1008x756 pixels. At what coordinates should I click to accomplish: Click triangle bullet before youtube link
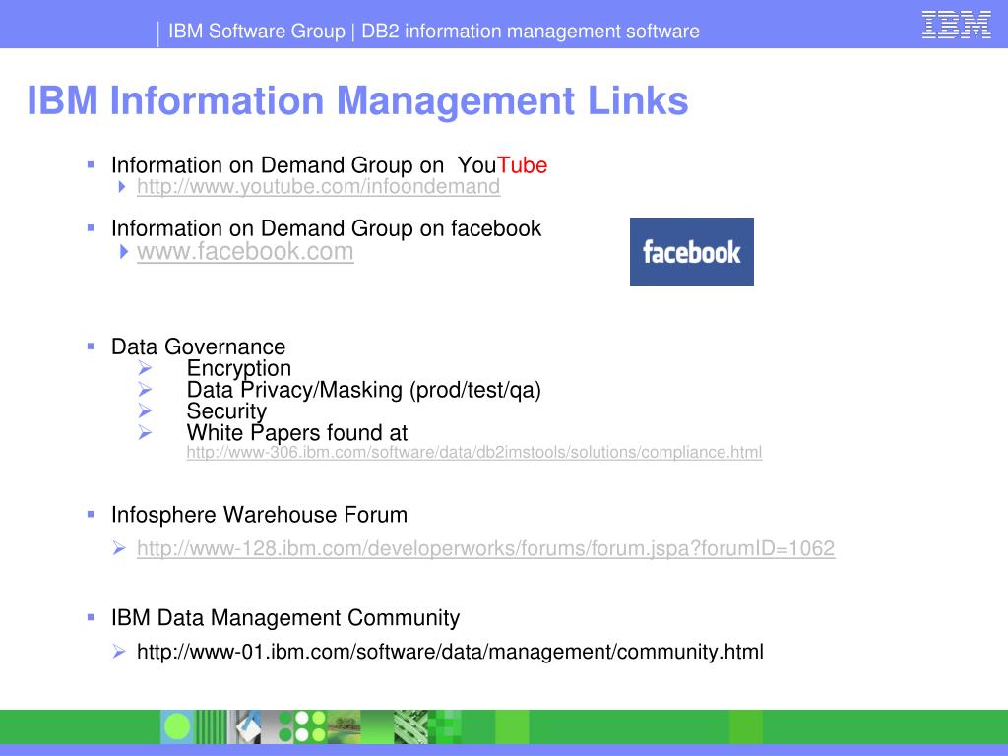tap(122, 187)
